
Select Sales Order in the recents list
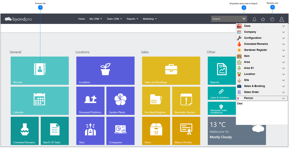252,92
